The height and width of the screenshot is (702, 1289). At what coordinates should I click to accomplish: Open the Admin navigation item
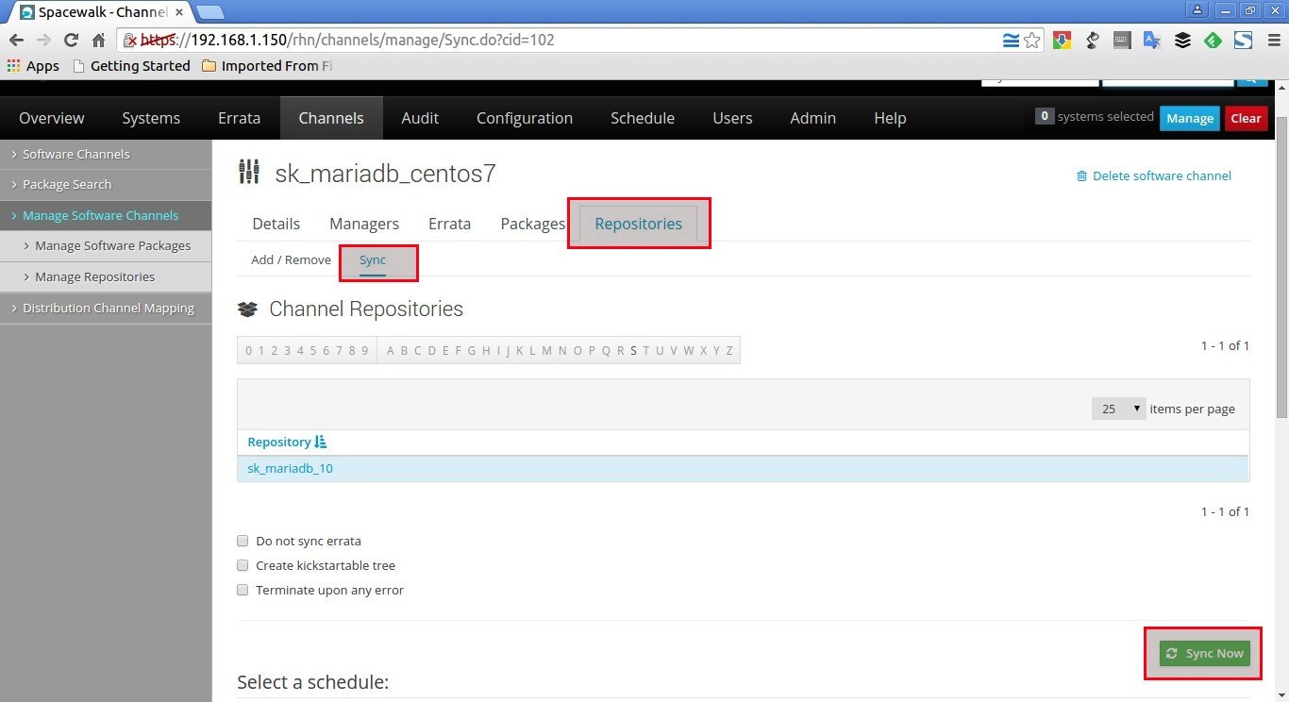tap(813, 118)
